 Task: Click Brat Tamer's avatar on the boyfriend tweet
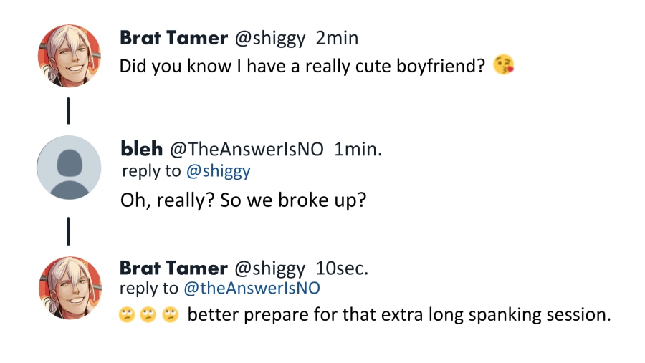pyautogui.click(x=70, y=55)
